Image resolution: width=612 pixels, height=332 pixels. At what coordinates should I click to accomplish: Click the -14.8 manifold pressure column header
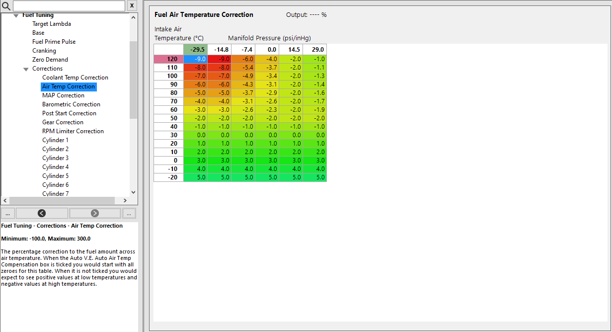click(220, 49)
